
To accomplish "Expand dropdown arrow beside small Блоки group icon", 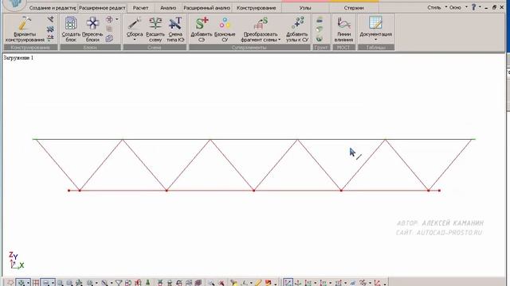I will click(117, 20).
